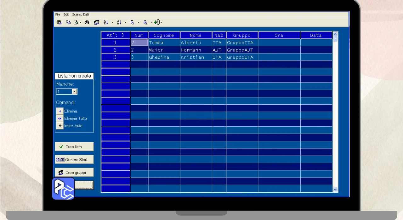Viewport: 403px width, 220px height.
Task: Open the File menu
Action: [58, 14]
